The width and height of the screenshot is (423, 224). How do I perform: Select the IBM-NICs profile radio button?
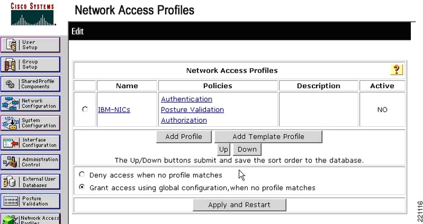(85, 109)
